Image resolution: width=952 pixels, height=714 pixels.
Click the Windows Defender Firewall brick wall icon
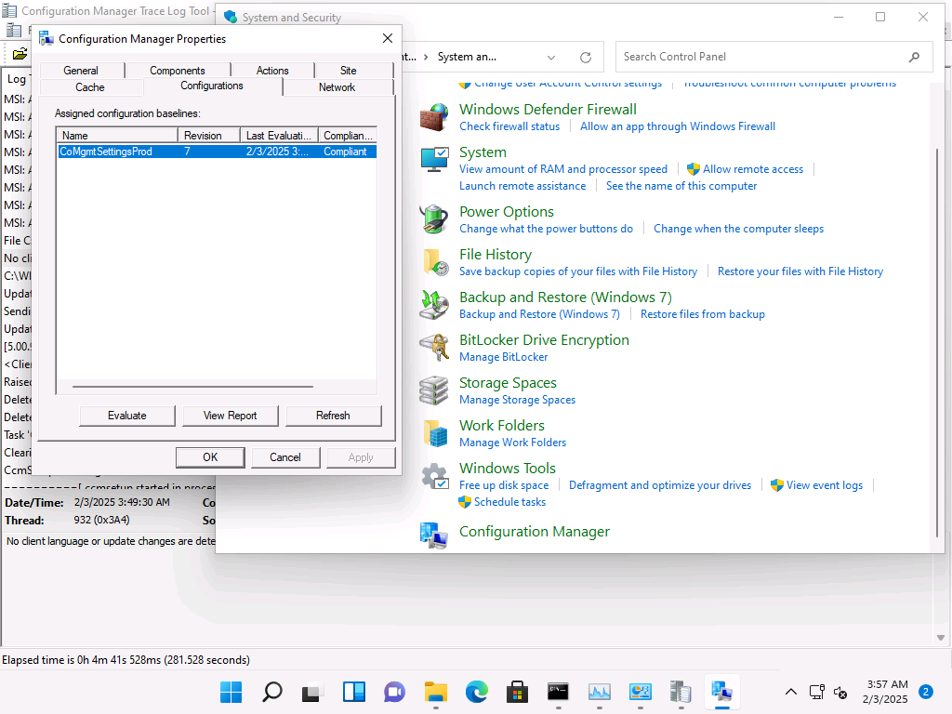coord(434,117)
